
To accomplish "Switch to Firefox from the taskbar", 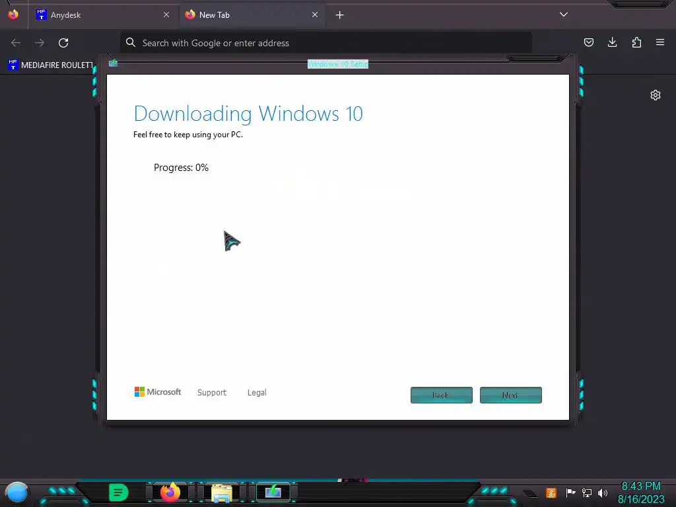I will point(170,492).
